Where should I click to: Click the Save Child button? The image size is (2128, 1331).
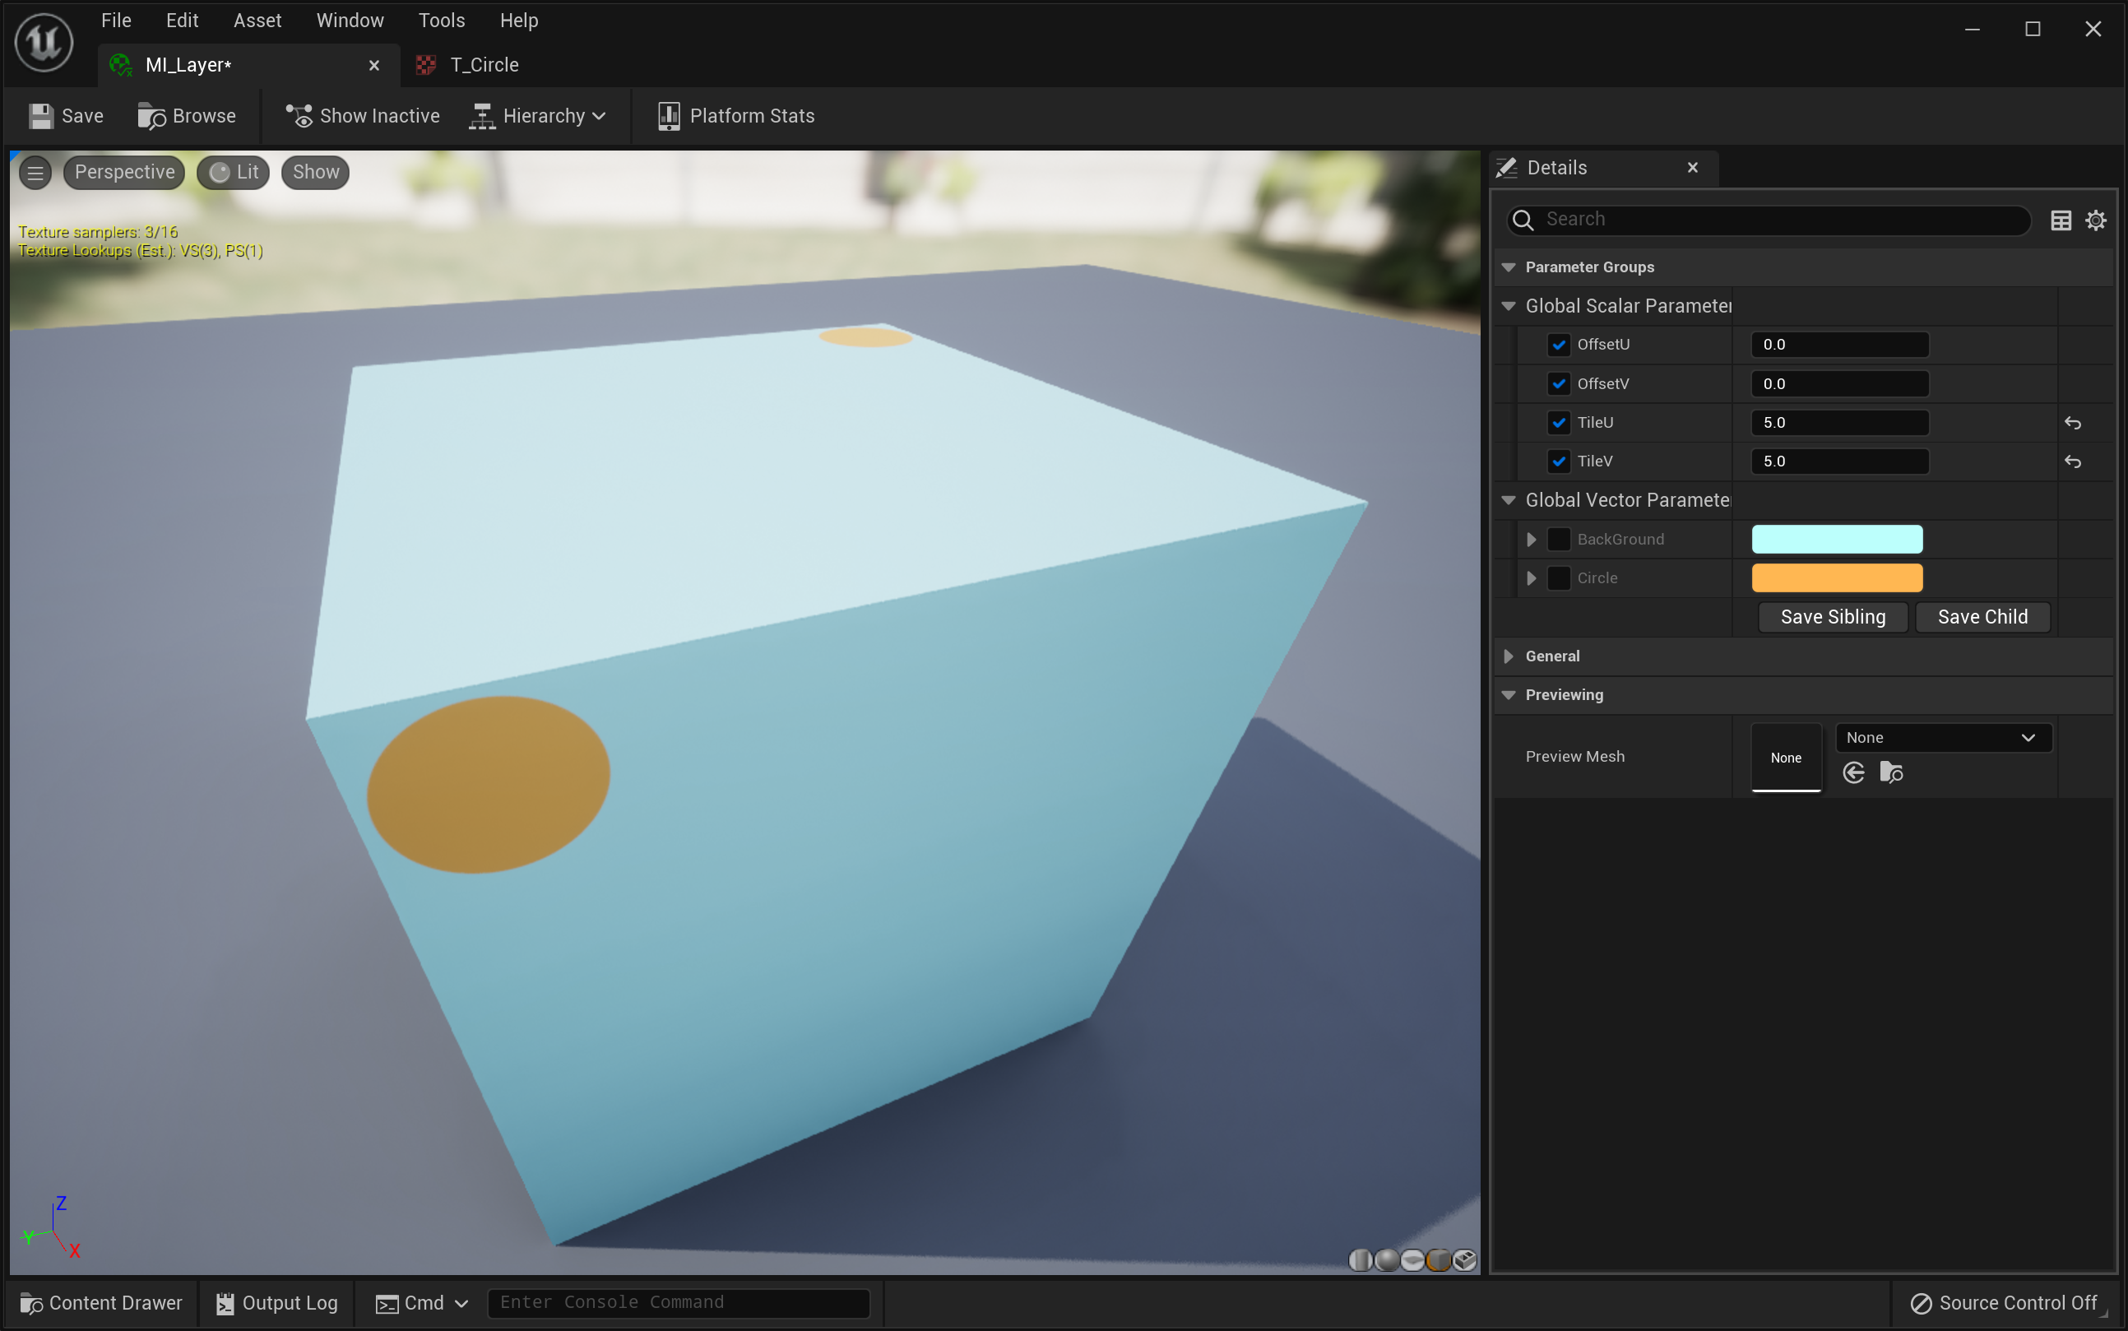click(x=1982, y=617)
